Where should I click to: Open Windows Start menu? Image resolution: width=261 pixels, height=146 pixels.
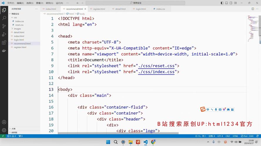[x=108, y=142]
